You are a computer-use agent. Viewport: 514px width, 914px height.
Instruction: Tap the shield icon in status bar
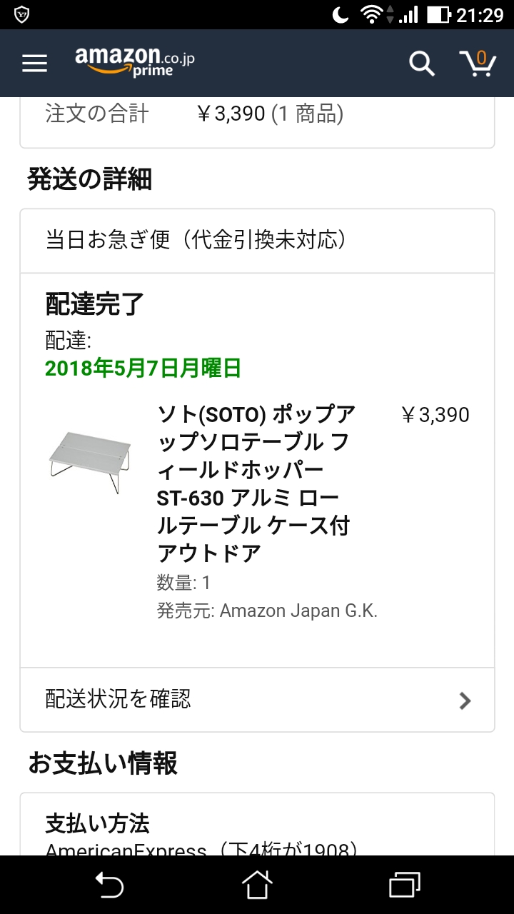point(22,14)
